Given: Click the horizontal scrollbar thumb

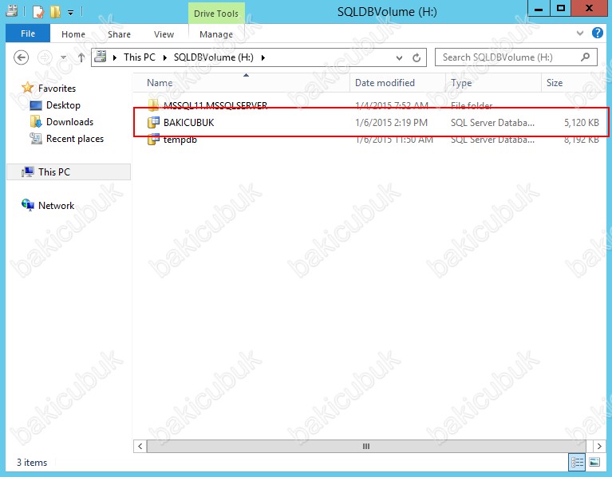Looking at the screenshot, I should 366,446.
